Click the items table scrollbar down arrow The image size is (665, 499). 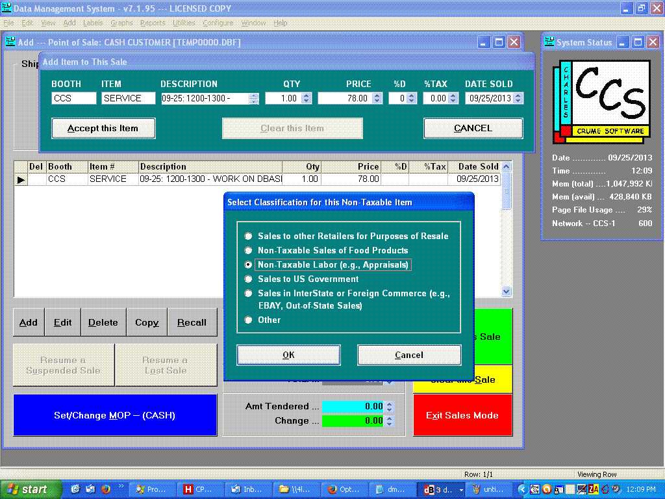[x=507, y=292]
